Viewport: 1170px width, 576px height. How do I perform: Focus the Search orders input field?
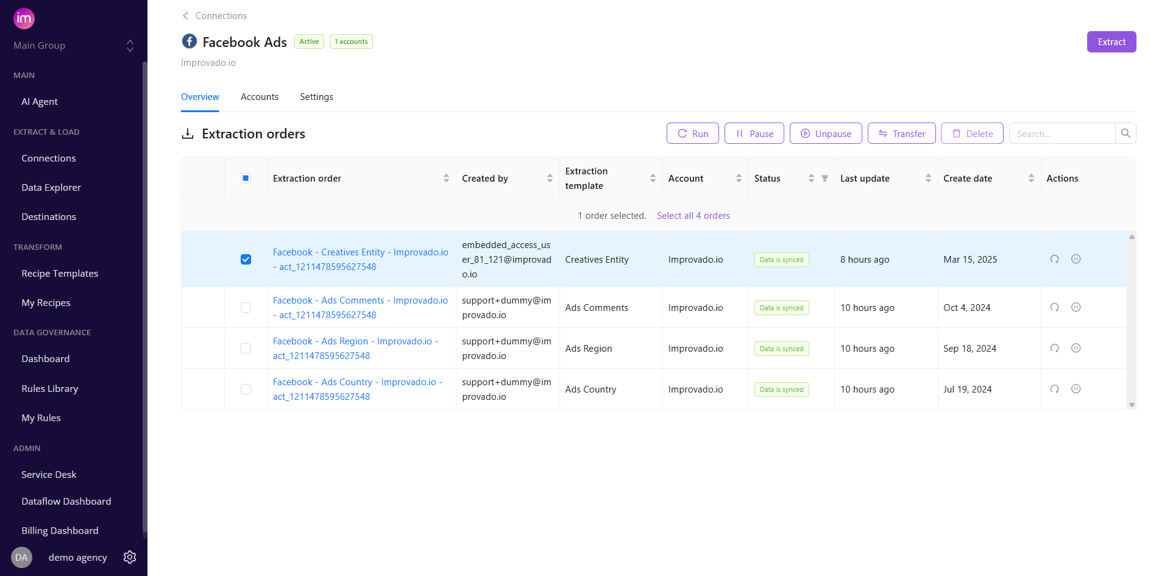[1062, 133]
